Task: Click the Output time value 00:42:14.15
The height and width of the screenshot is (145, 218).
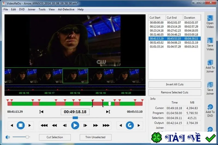Action: coord(174,123)
